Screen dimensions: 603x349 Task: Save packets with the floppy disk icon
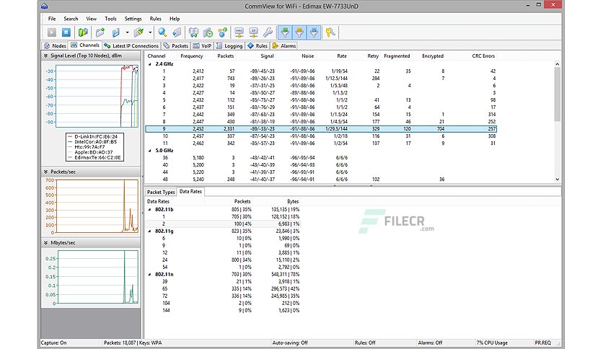click(x=115, y=32)
